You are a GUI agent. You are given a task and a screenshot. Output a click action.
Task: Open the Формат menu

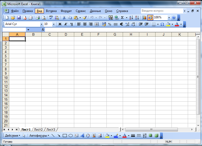point(66,11)
